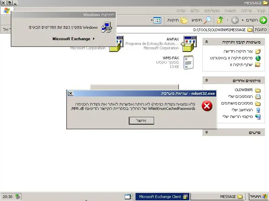
Task: Open the Help (עזרה) menu
Action: coord(181,11)
